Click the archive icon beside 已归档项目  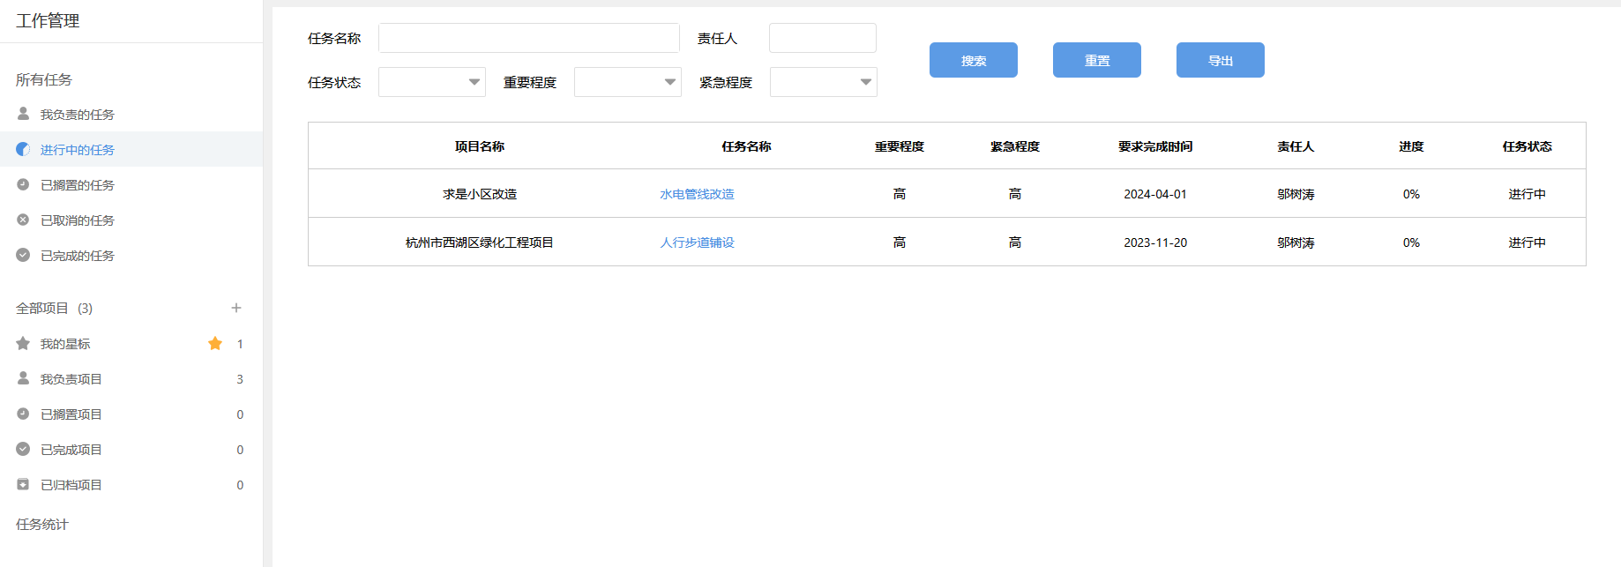pyautogui.click(x=23, y=485)
